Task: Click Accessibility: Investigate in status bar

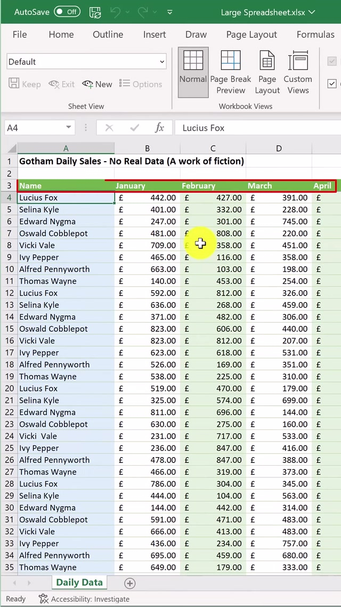Action: tap(84, 599)
